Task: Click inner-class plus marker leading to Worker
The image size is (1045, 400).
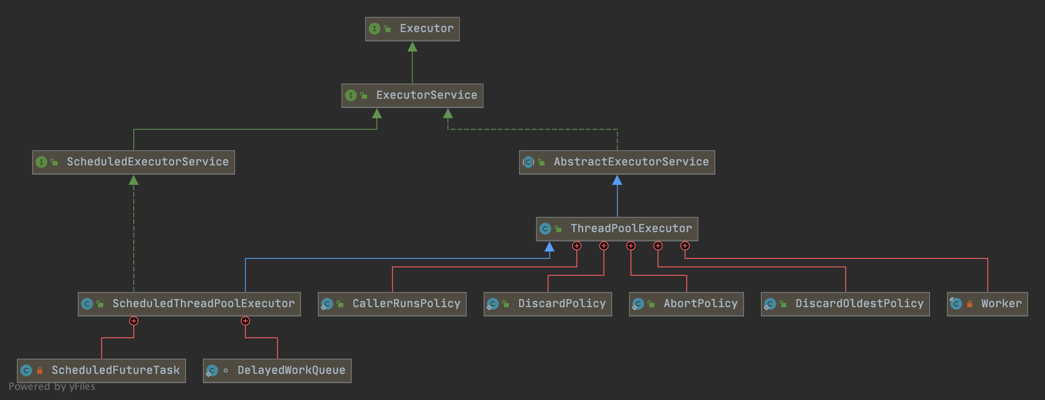Action: pos(685,246)
